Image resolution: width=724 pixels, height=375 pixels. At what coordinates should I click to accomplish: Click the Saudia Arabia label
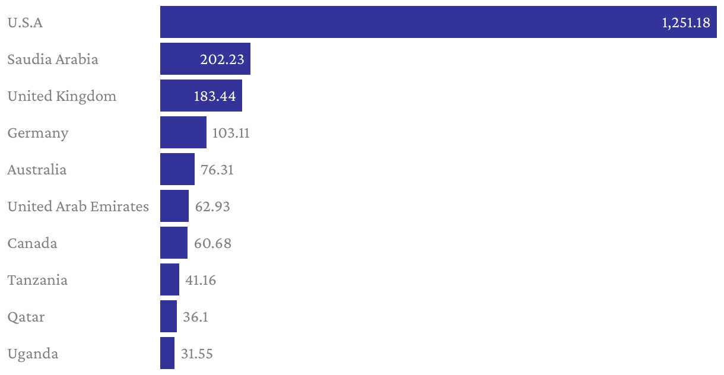[53, 60]
